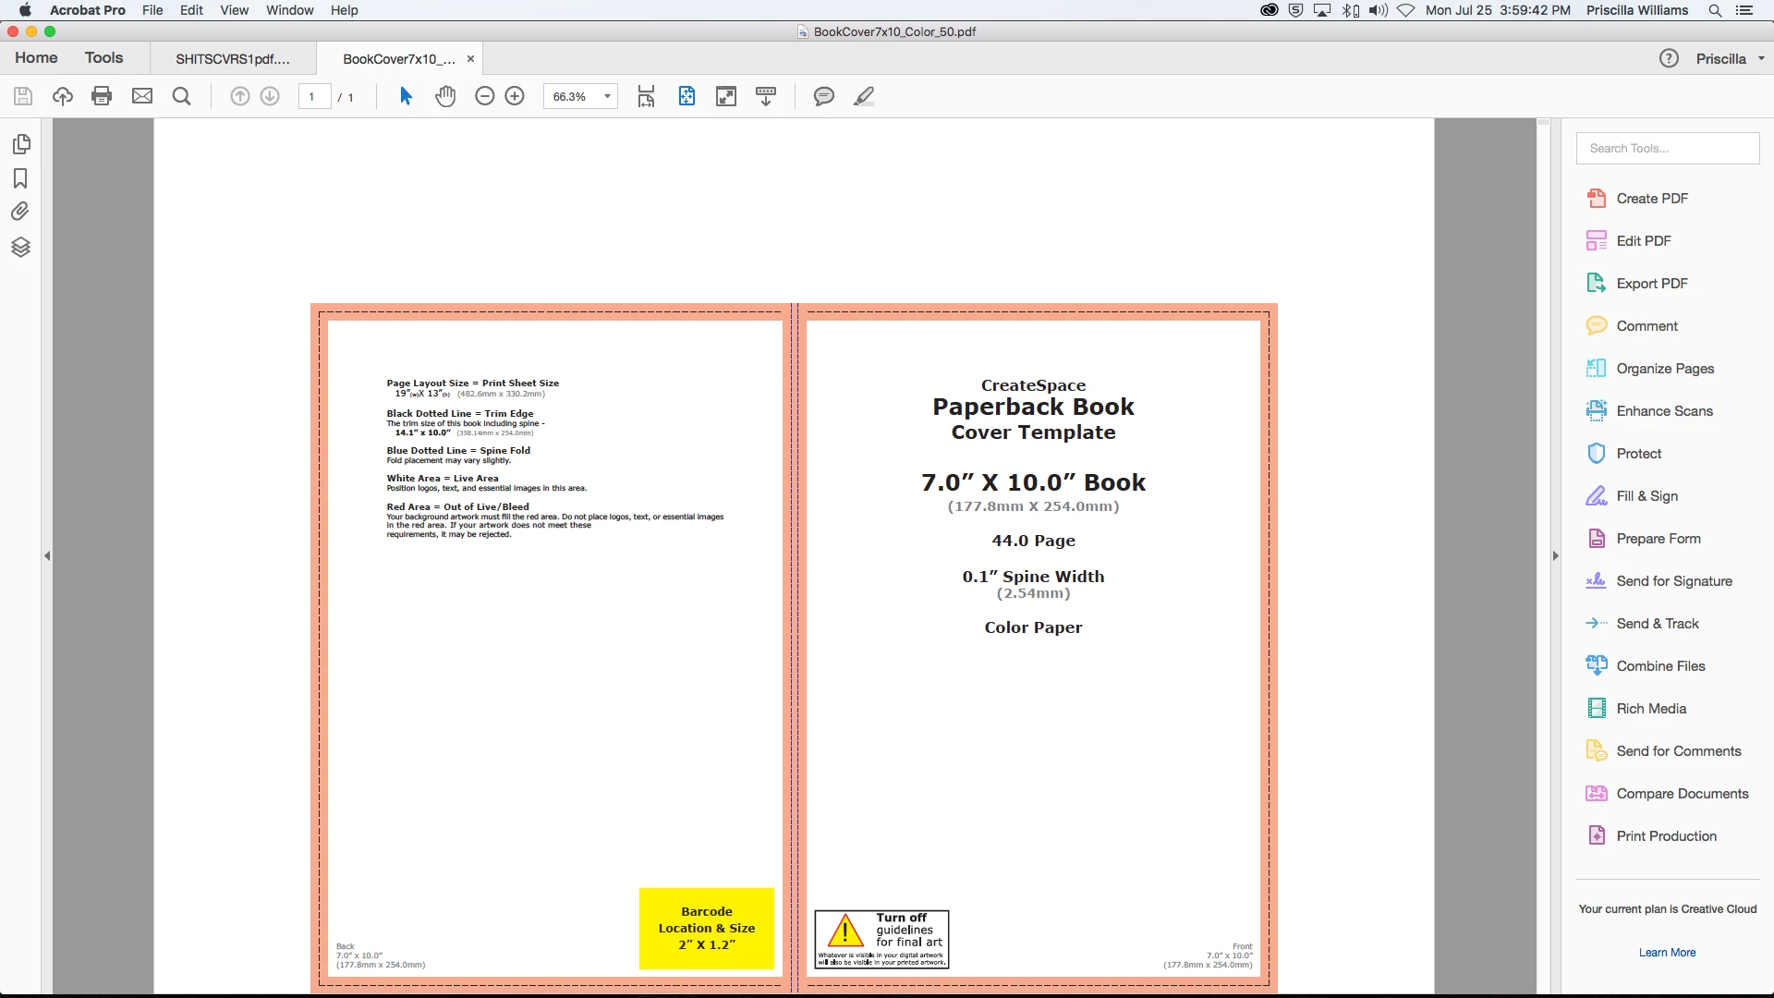Switch to the SHITSCVRS1pdf tab

[233, 58]
